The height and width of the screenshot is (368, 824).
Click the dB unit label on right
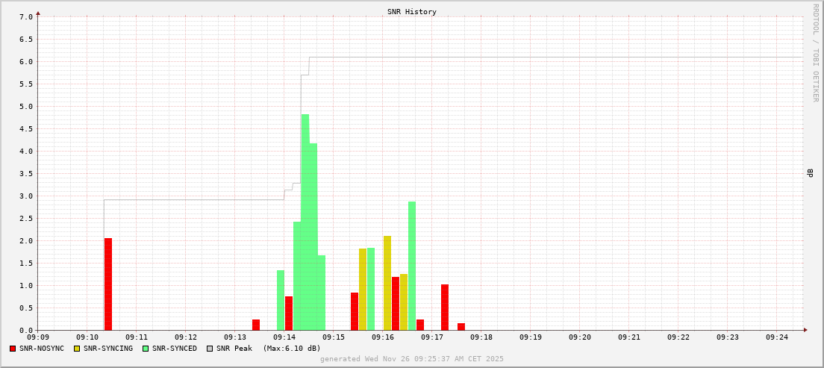click(810, 173)
